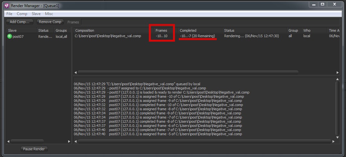346x157 pixels.
Task: Click the Group column header
Action: tap(294, 30)
